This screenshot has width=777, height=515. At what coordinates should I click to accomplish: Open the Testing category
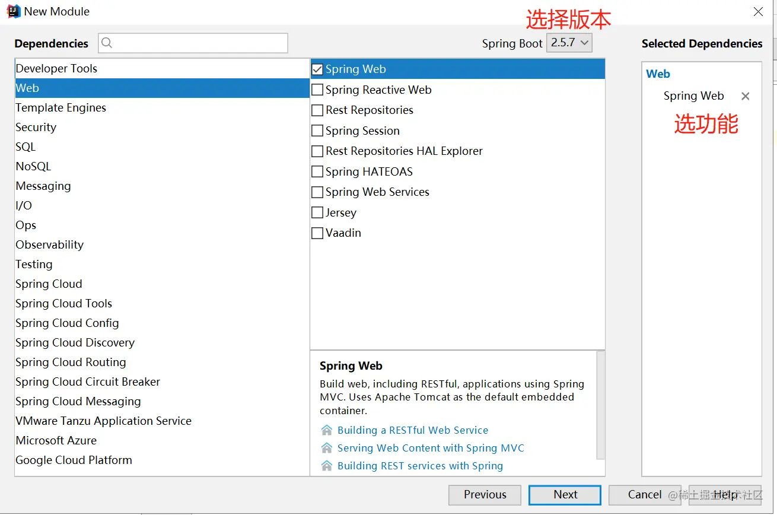point(162,265)
